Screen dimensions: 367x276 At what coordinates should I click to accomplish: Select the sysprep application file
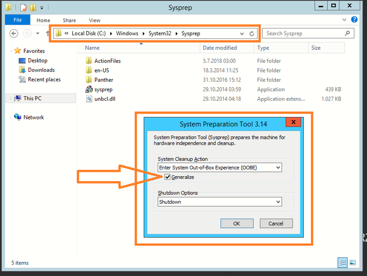click(x=103, y=89)
